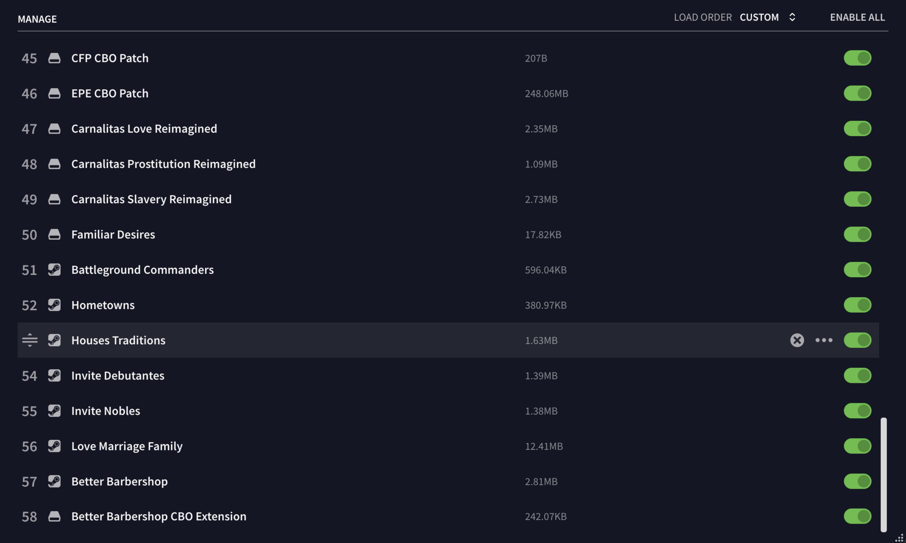Click the drive icon next to Carnalitas Slavery Reimagined
Viewport: 906px width, 543px height.
pyautogui.click(x=54, y=199)
